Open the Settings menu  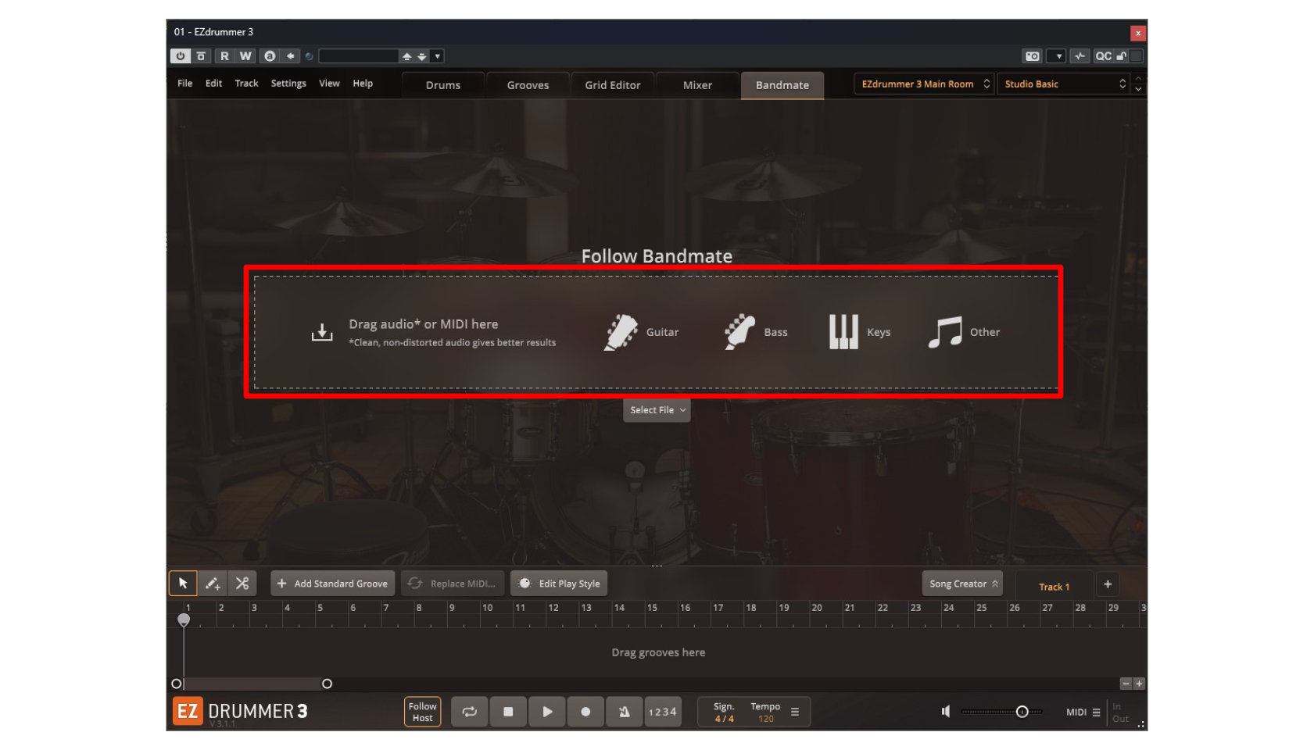[x=288, y=84]
